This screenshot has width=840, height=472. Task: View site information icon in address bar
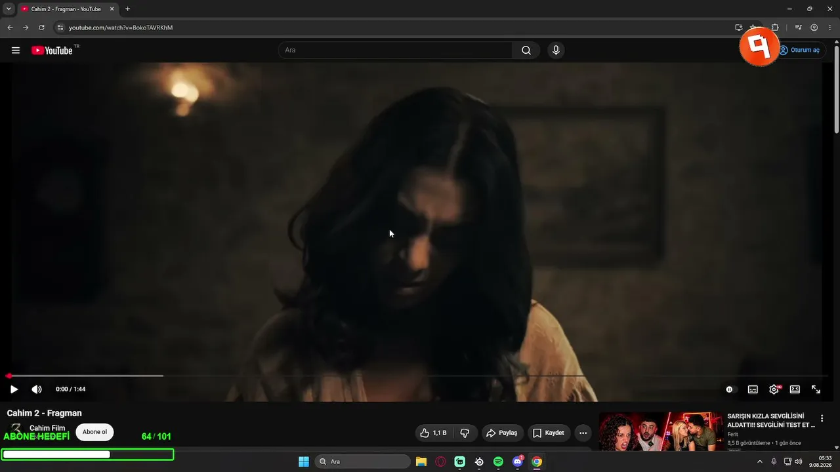(60, 28)
